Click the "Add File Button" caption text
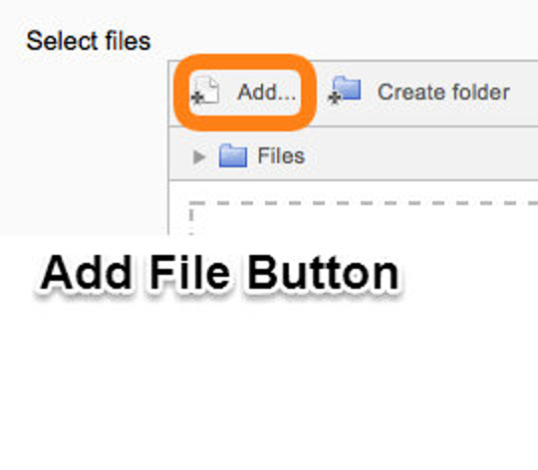This screenshot has width=538, height=470. click(x=220, y=273)
